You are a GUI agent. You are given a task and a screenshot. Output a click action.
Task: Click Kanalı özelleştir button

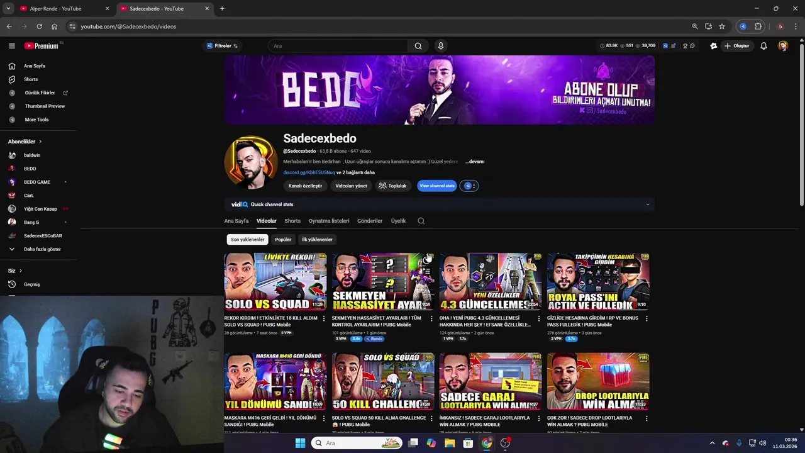coord(305,186)
